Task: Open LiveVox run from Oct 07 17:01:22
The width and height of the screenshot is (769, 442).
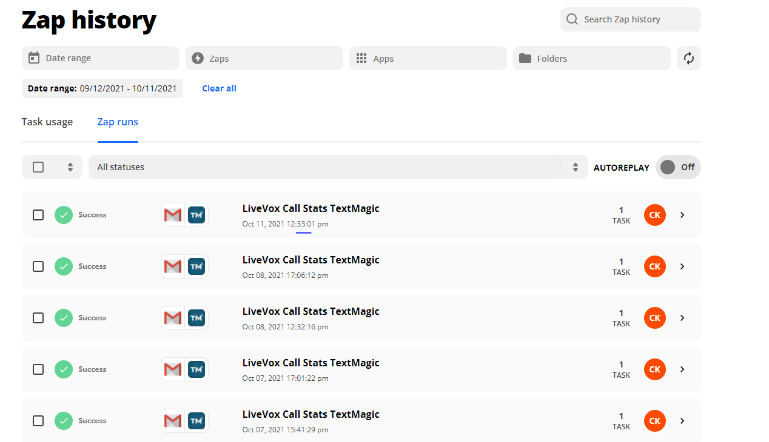Action: click(311, 363)
